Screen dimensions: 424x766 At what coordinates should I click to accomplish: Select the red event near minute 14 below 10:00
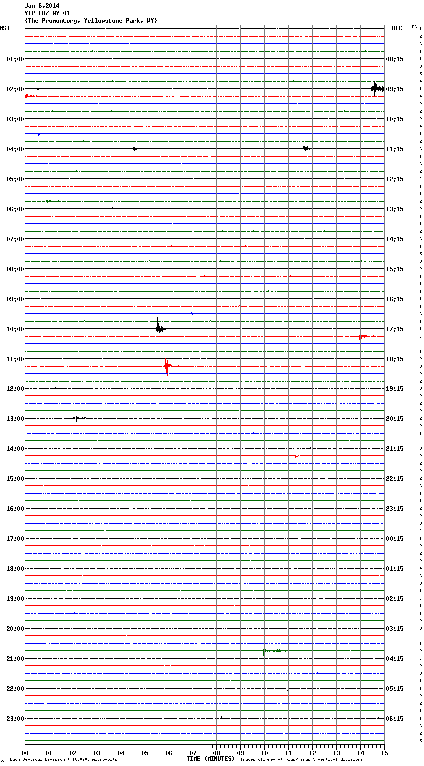click(x=362, y=336)
